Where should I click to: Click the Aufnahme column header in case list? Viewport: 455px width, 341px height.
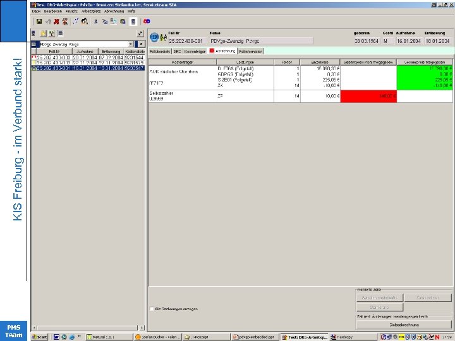click(85, 51)
